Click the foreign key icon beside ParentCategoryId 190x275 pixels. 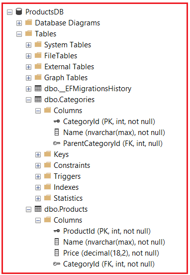coord(57,143)
